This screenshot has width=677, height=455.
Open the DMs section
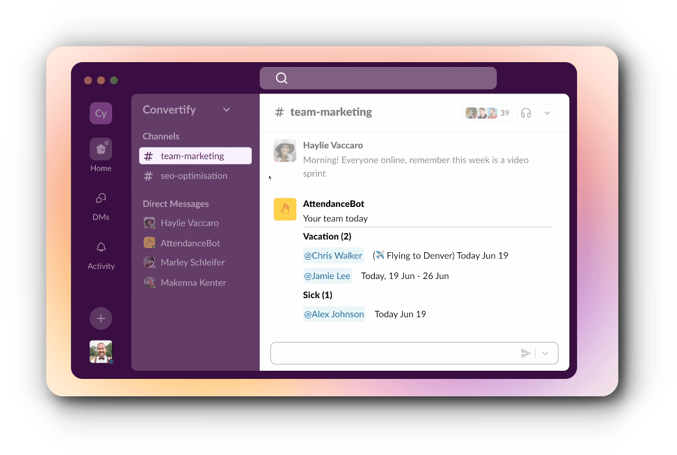101,199
